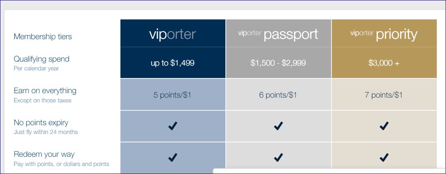Viewport: 446px width, 174px height.
Task: Click the "Membership tiers" row label
Action: [x=43, y=37]
